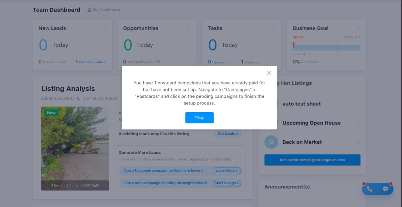Open the chat message icon

[385, 189]
